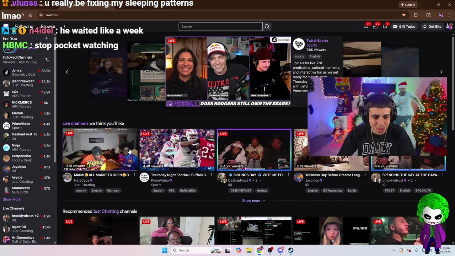
Task: Open the 'Live channels' heading link
Action: coord(75,123)
